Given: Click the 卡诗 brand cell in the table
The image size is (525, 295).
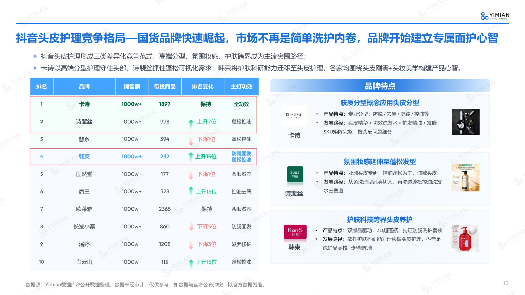Looking at the screenshot, I should click(x=84, y=104).
